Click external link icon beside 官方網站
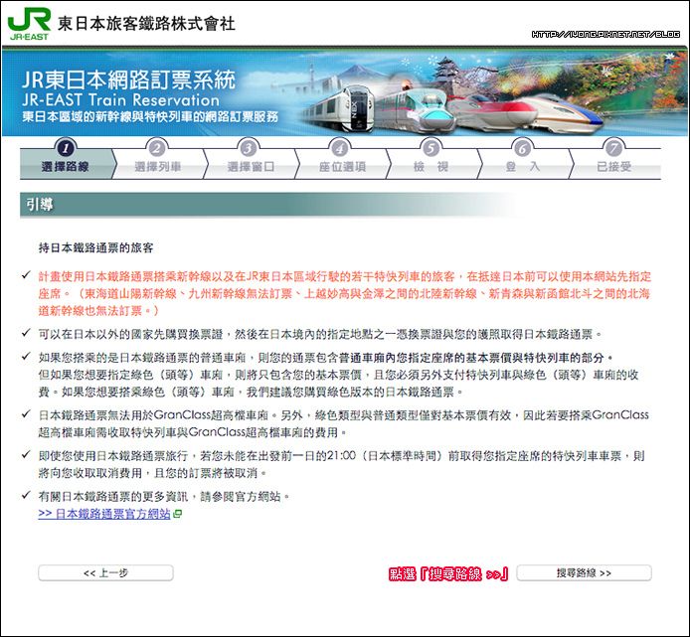This screenshot has height=637, width=690. [x=177, y=514]
